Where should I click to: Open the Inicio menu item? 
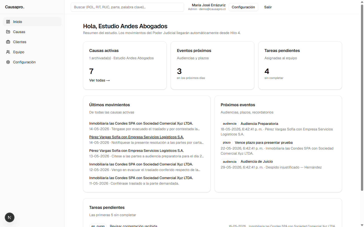coord(32,22)
